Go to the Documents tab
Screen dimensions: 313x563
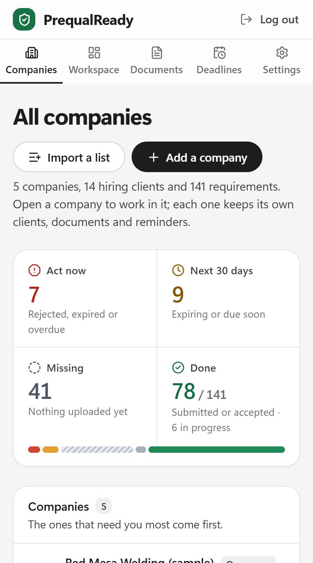(156, 62)
